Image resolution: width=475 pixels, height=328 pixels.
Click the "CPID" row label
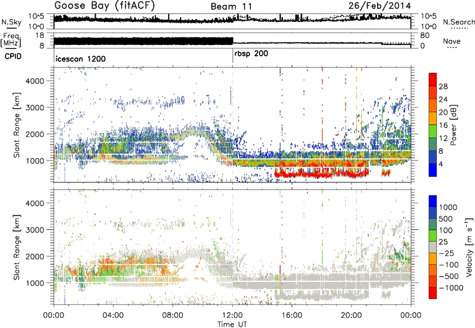[13, 56]
